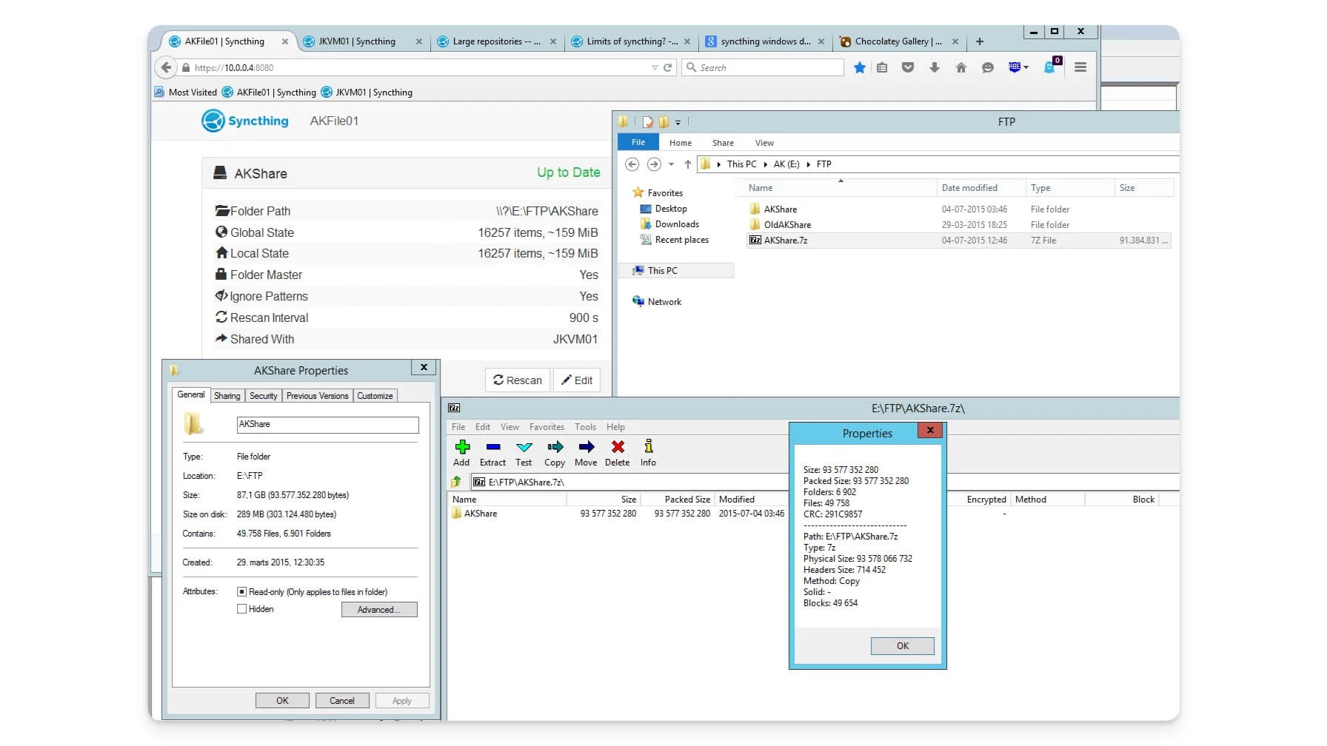Click the 7-Zip Delete icon
Screen dimensions: 1327x746
618,447
